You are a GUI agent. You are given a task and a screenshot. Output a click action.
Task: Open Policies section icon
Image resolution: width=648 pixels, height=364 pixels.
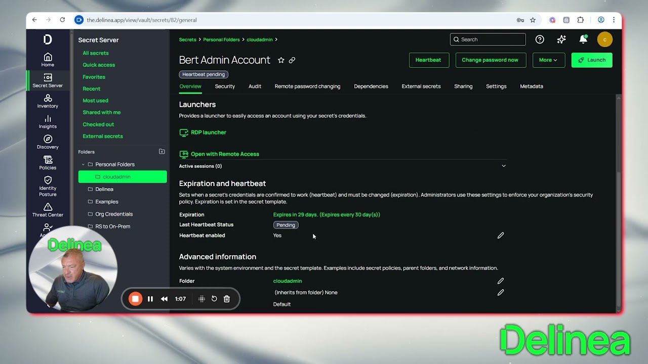(48, 163)
